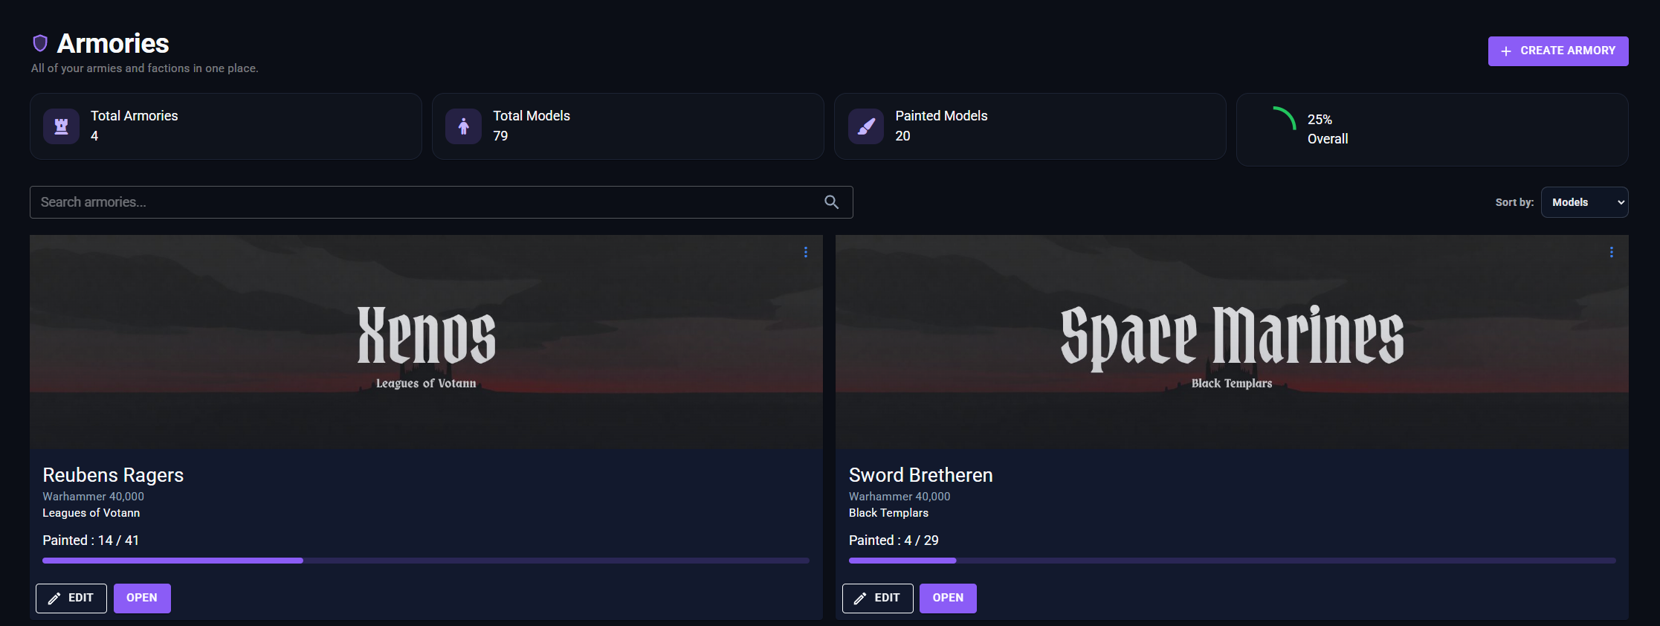Click the armies and factions subtitle text

tap(145, 68)
